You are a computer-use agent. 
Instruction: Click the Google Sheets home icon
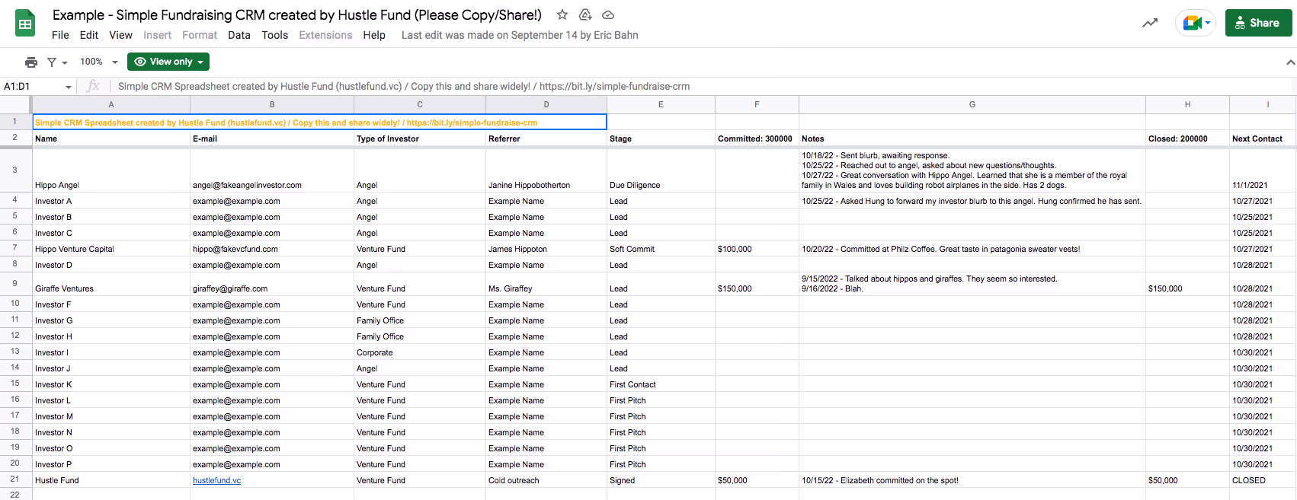(25, 24)
